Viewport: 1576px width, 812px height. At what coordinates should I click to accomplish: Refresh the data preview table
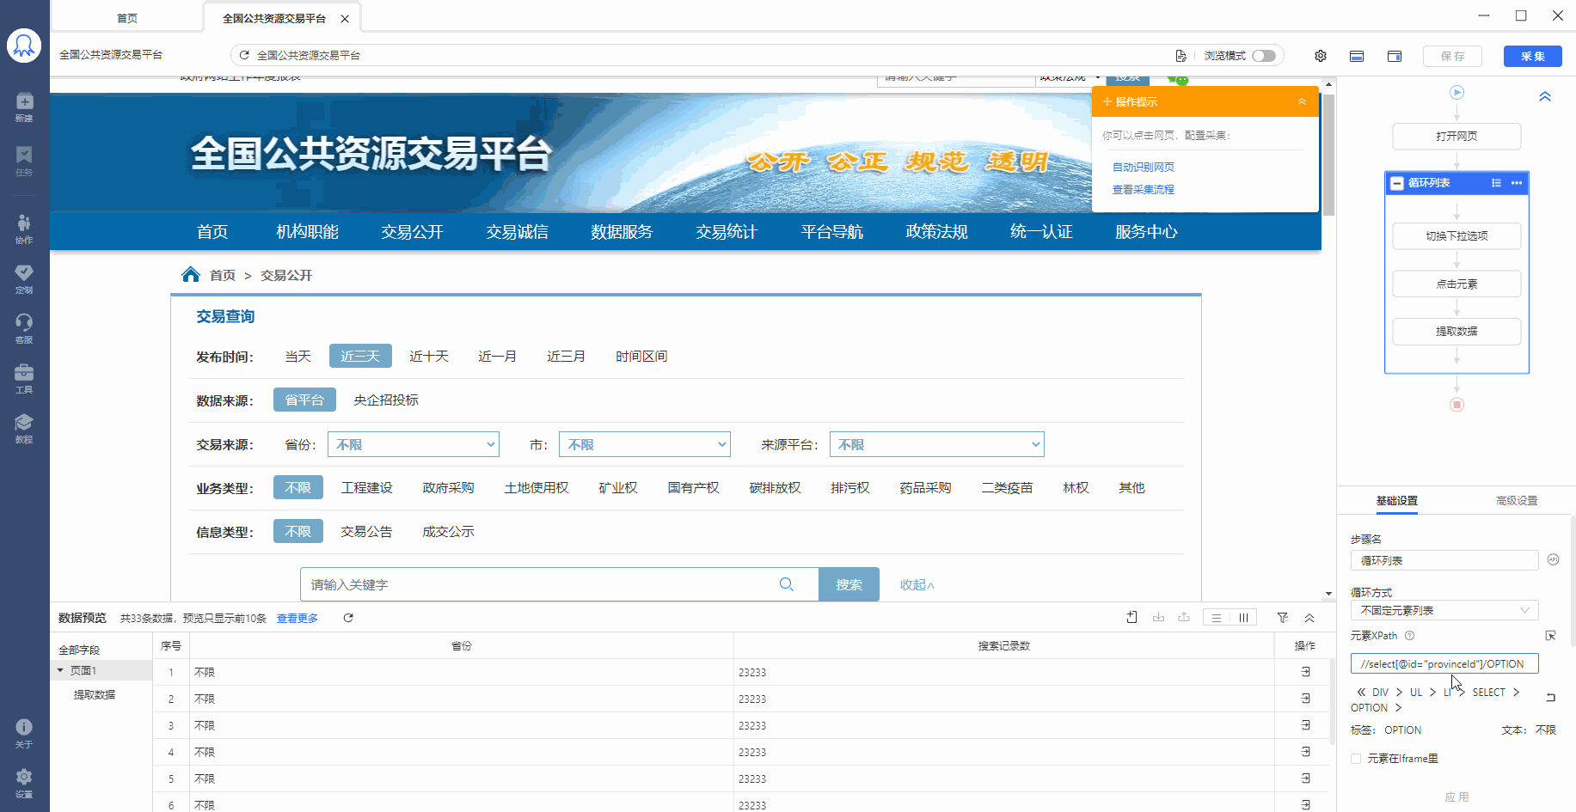pos(348,618)
